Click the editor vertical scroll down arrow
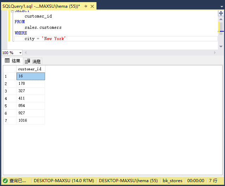The width and height of the screenshot is (225, 186). [221, 46]
